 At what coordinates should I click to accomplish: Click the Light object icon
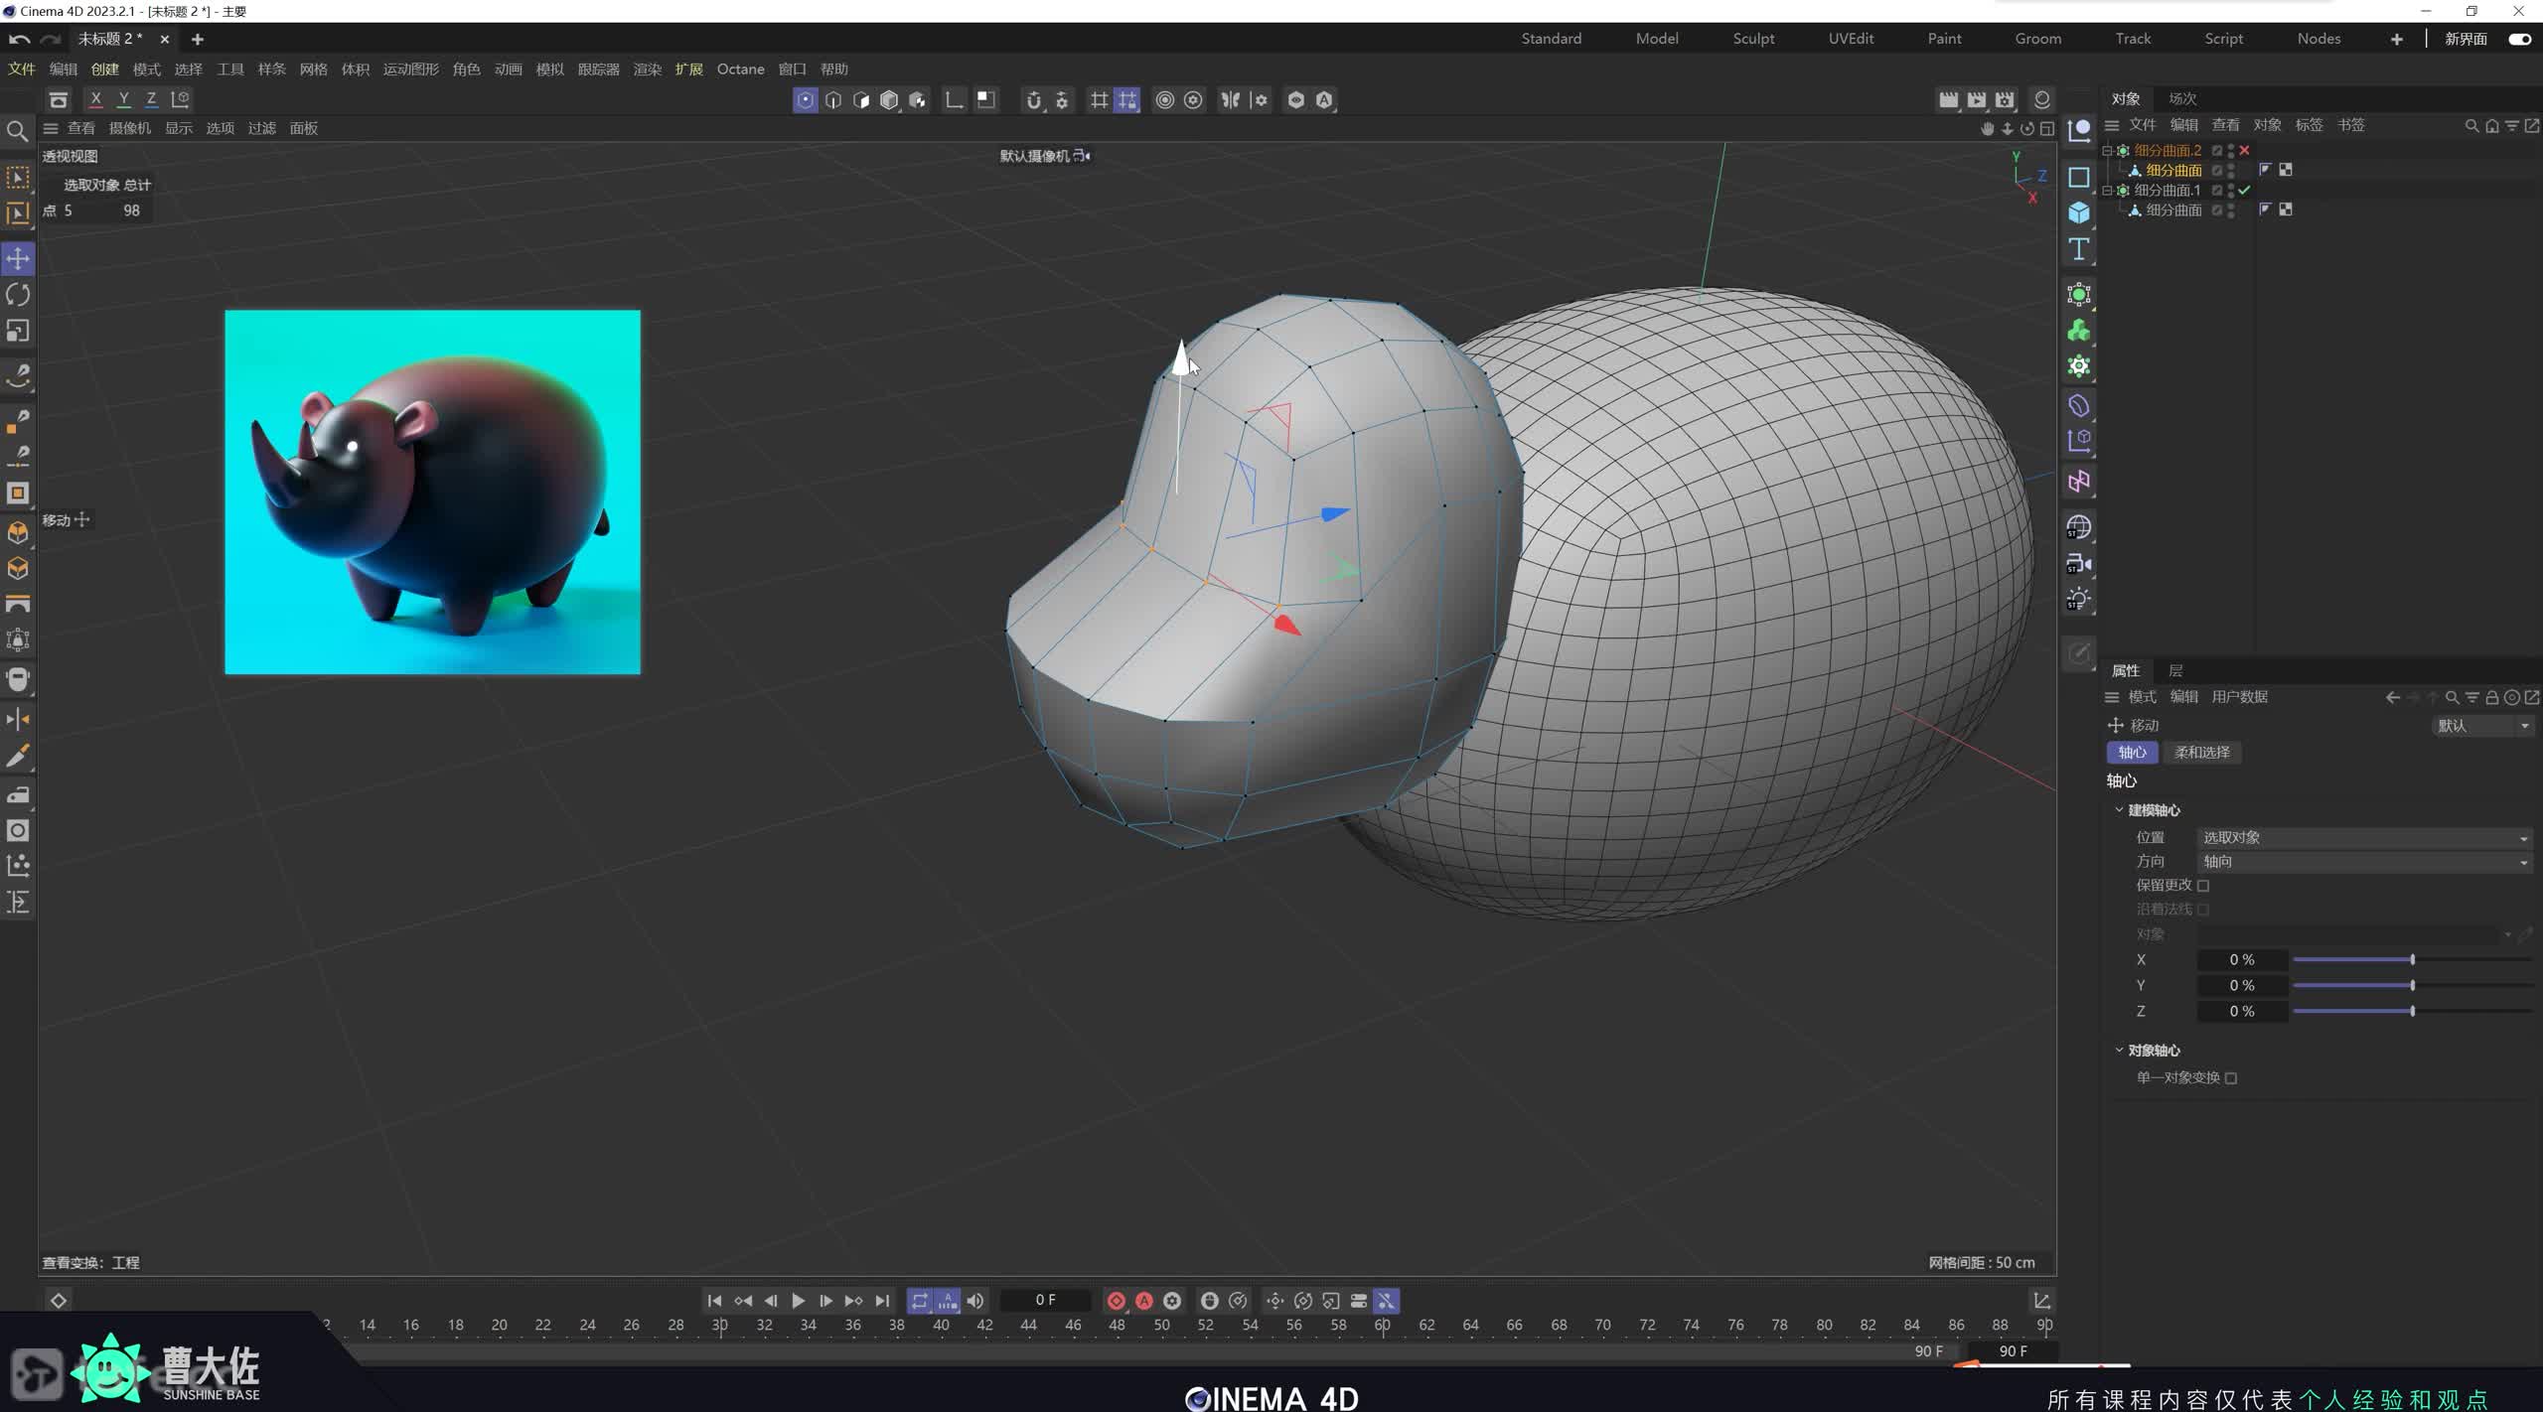2078,600
